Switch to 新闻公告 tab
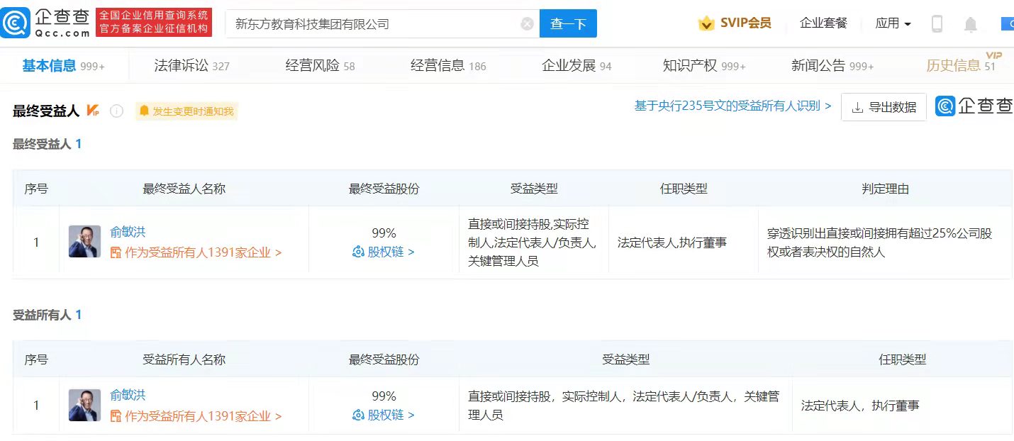 832,66
